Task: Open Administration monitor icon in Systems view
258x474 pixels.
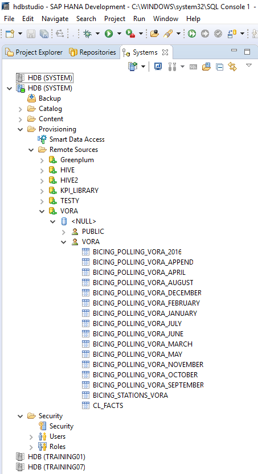Action: 158,66
